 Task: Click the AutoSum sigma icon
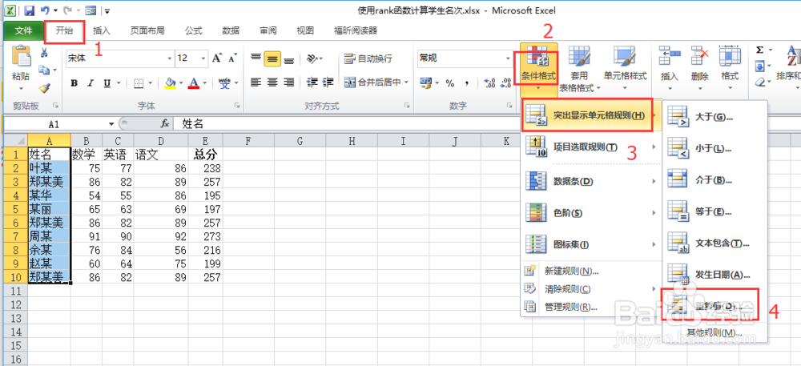759,50
